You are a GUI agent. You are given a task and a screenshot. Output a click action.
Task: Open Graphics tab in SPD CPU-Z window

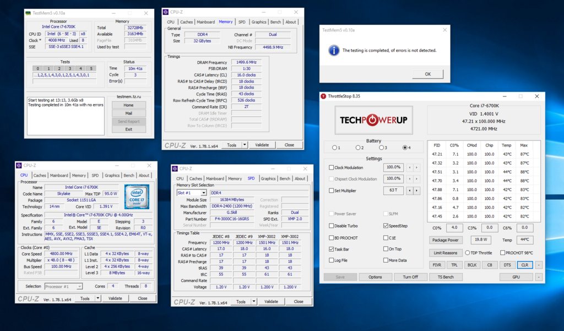(x=268, y=178)
